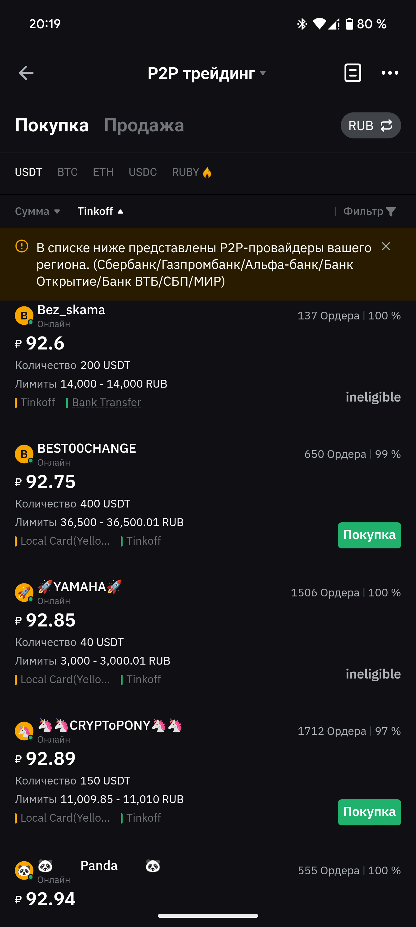Select the Покупка tab
This screenshot has height=927, width=416.
[52, 125]
